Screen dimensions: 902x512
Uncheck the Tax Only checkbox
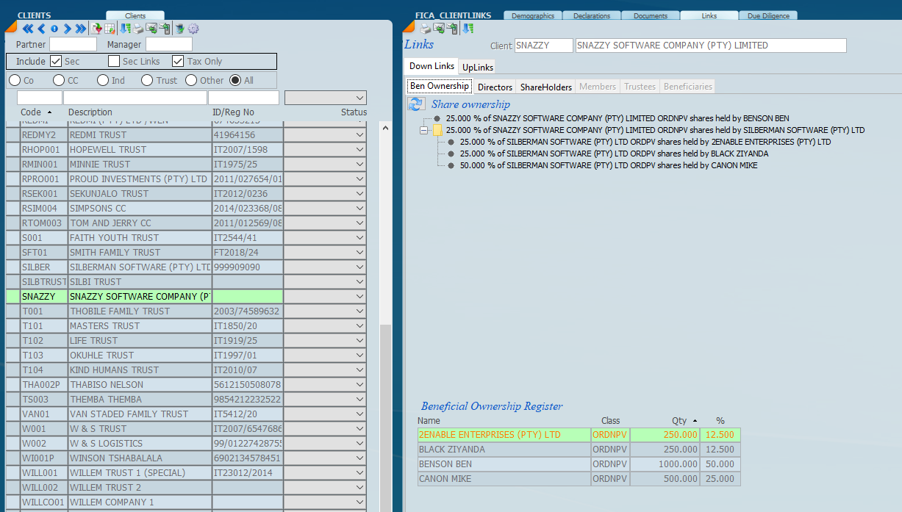(x=178, y=62)
